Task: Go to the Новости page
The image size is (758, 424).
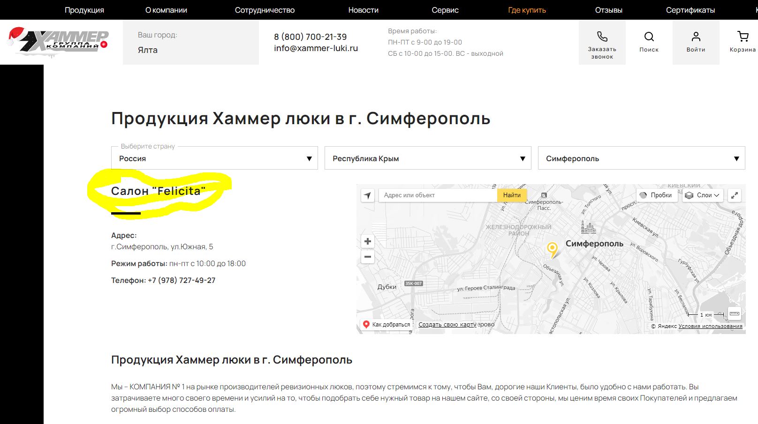Action: pos(363,10)
